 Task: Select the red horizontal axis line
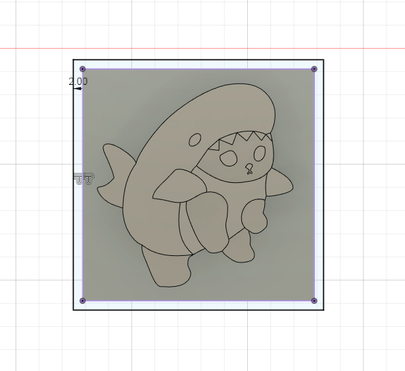pos(202,48)
